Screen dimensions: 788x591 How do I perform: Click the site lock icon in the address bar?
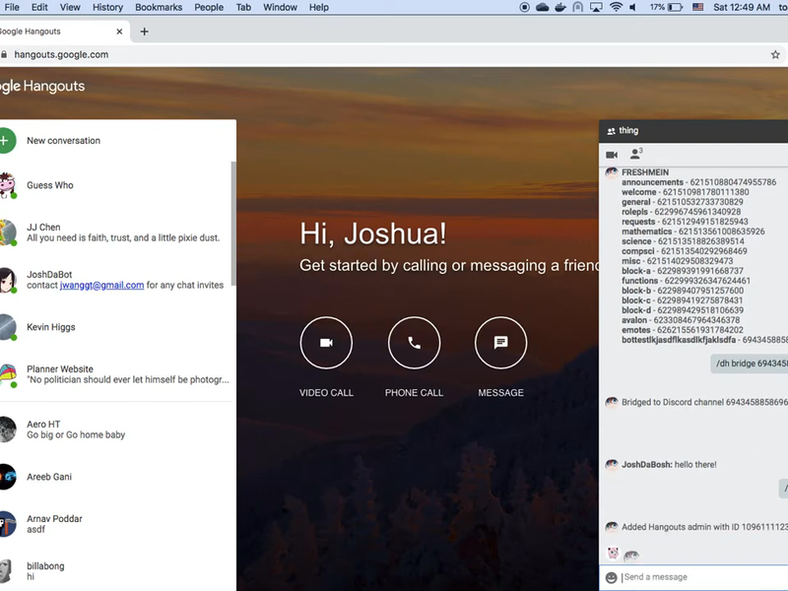click(x=4, y=54)
